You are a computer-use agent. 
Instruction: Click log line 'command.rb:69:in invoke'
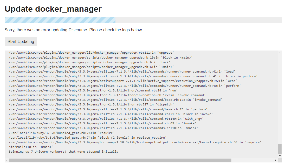point(102,123)
